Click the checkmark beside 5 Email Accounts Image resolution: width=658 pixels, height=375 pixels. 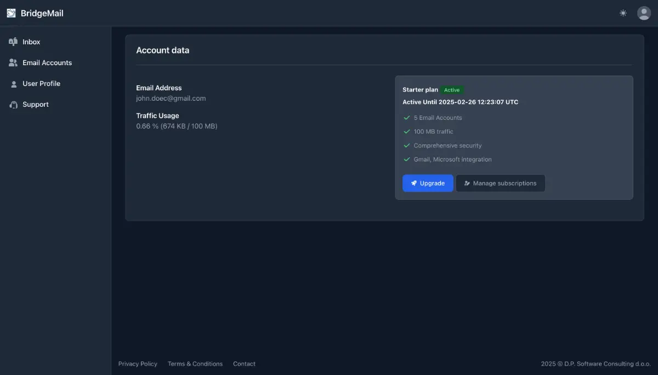pos(407,118)
